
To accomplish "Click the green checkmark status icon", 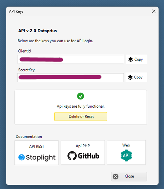I will (x=81, y=96).
